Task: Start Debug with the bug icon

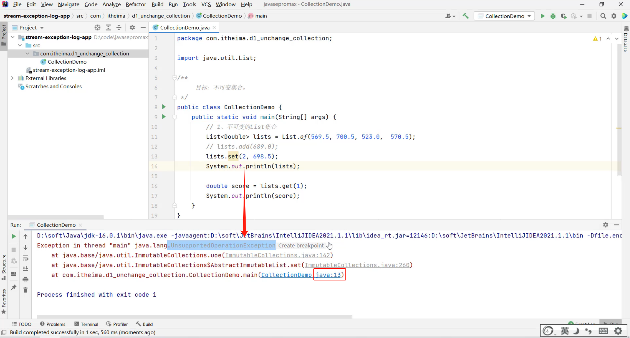Action: point(553,16)
